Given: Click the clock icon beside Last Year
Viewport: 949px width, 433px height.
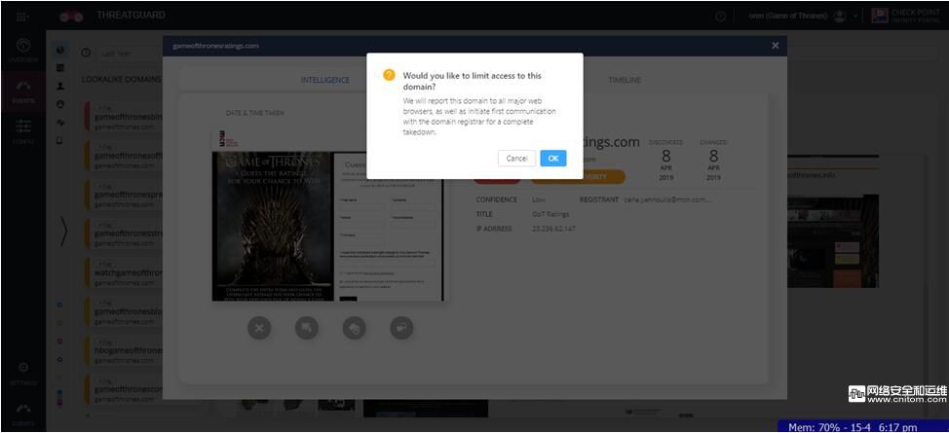Looking at the screenshot, I should (x=86, y=53).
